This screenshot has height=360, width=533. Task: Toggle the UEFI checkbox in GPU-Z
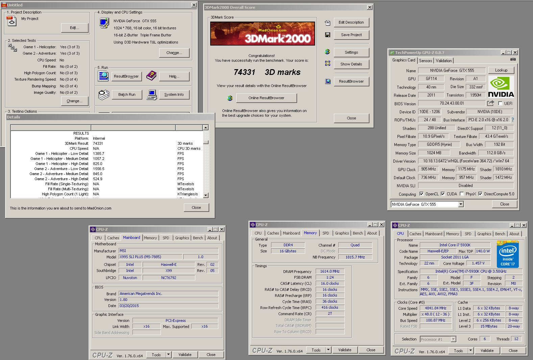tap(500, 104)
